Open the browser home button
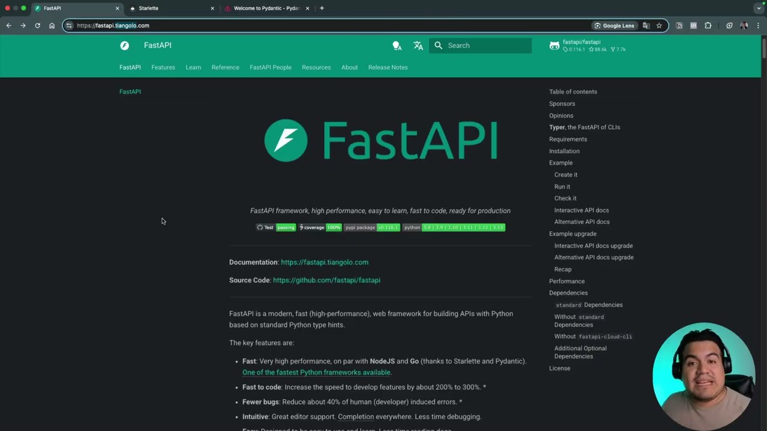 click(52, 26)
